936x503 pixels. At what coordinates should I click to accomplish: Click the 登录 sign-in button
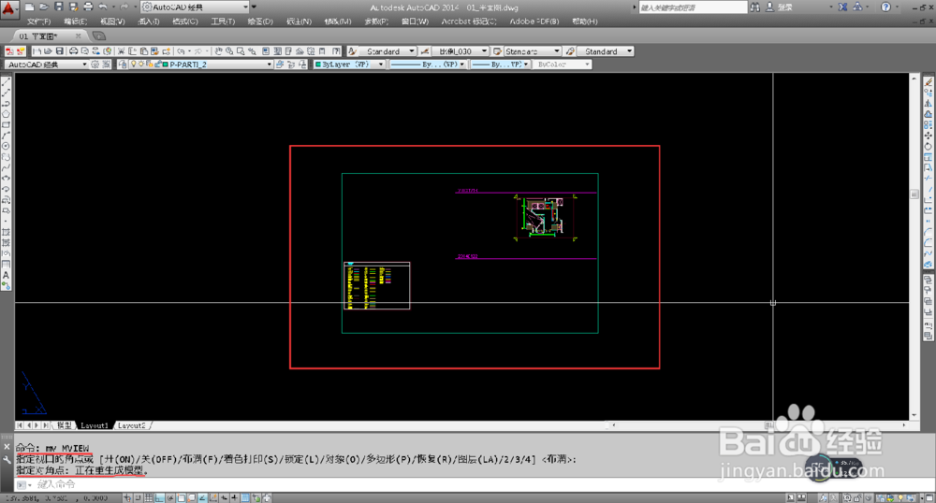[x=781, y=7]
